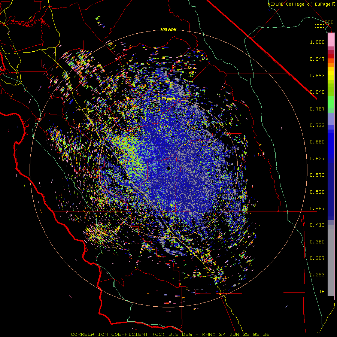
Task: Click the 24 JUN 25 05:36 timestamp
Action: pos(244,334)
